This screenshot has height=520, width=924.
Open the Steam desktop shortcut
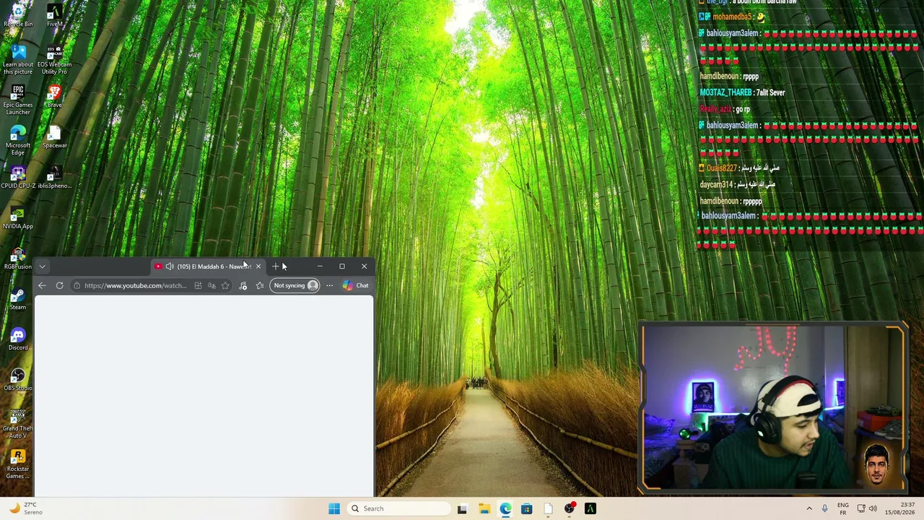18,298
